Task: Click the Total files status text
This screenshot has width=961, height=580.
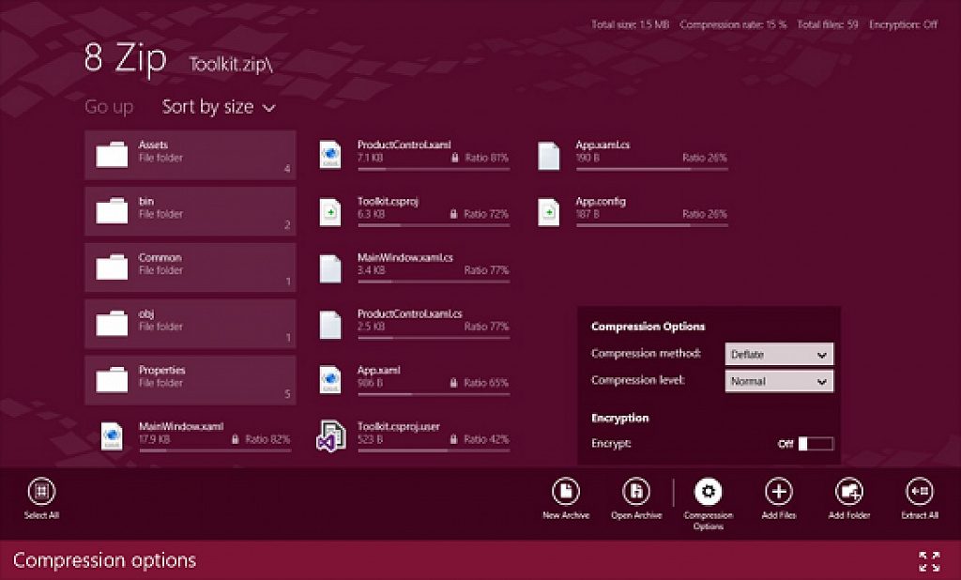Action: pyautogui.click(x=828, y=24)
